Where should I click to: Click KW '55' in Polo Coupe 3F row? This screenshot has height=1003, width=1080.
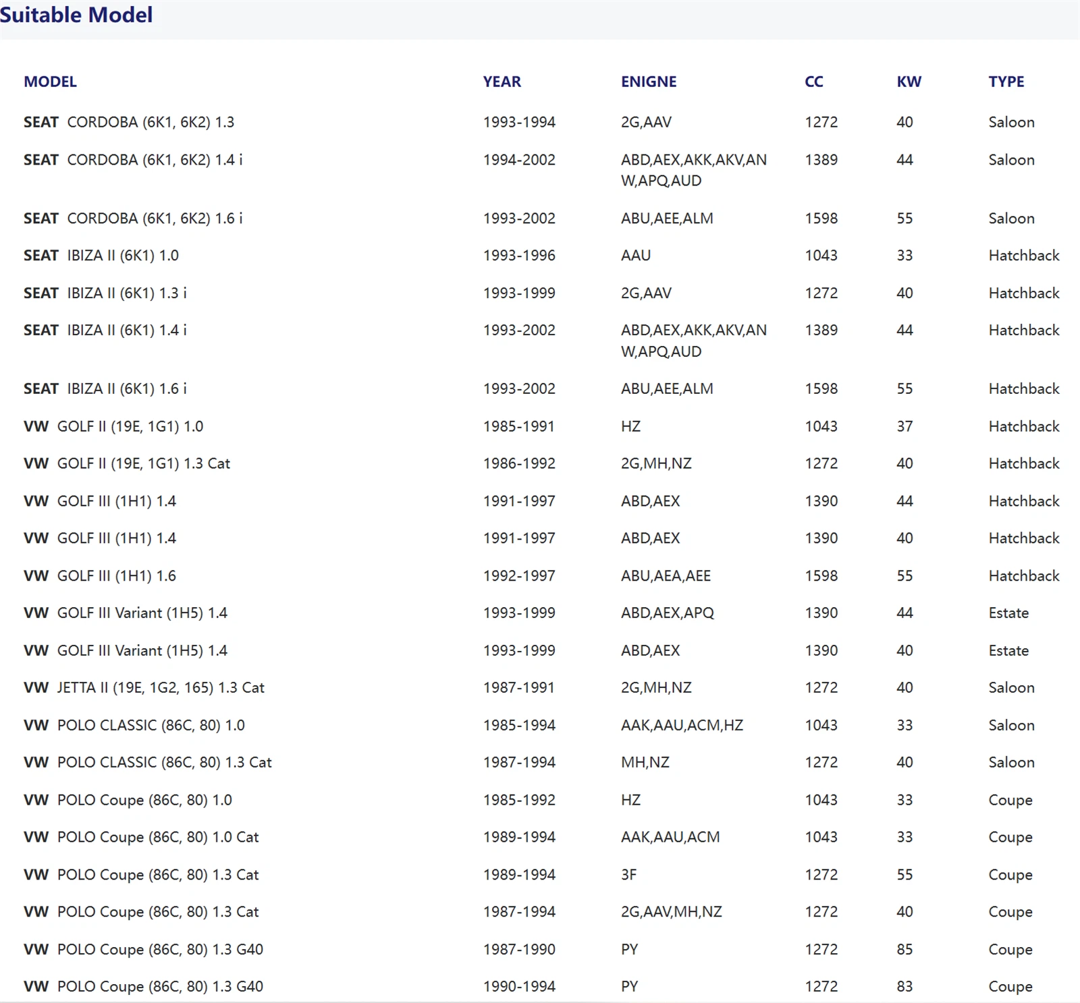[905, 875]
